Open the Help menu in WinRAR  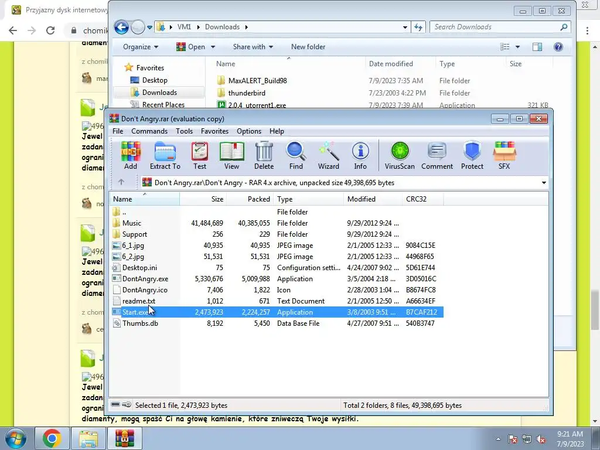click(277, 131)
